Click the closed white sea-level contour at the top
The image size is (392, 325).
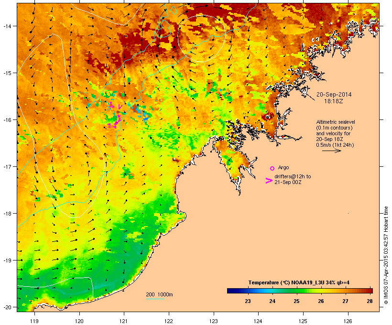pyautogui.click(x=202, y=39)
